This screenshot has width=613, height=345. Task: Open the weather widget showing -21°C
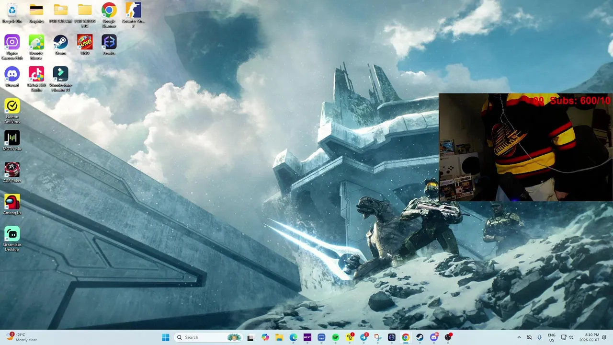pyautogui.click(x=22, y=337)
